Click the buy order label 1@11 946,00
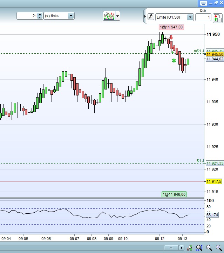Image resolution: width=224 pixels, height=253 pixels. click(x=174, y=194)
